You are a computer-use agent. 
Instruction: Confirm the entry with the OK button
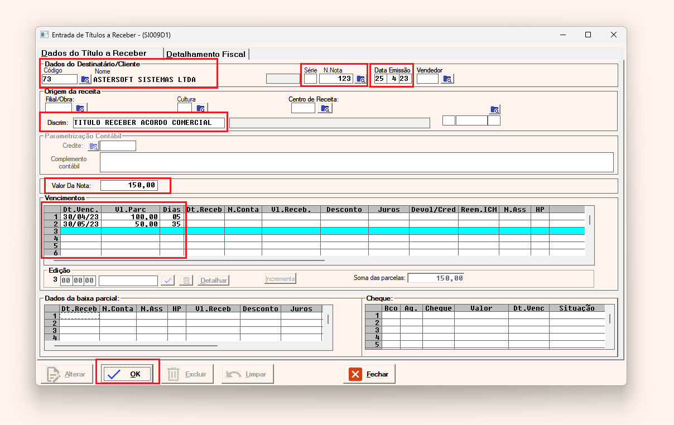(x=128, y=374)
